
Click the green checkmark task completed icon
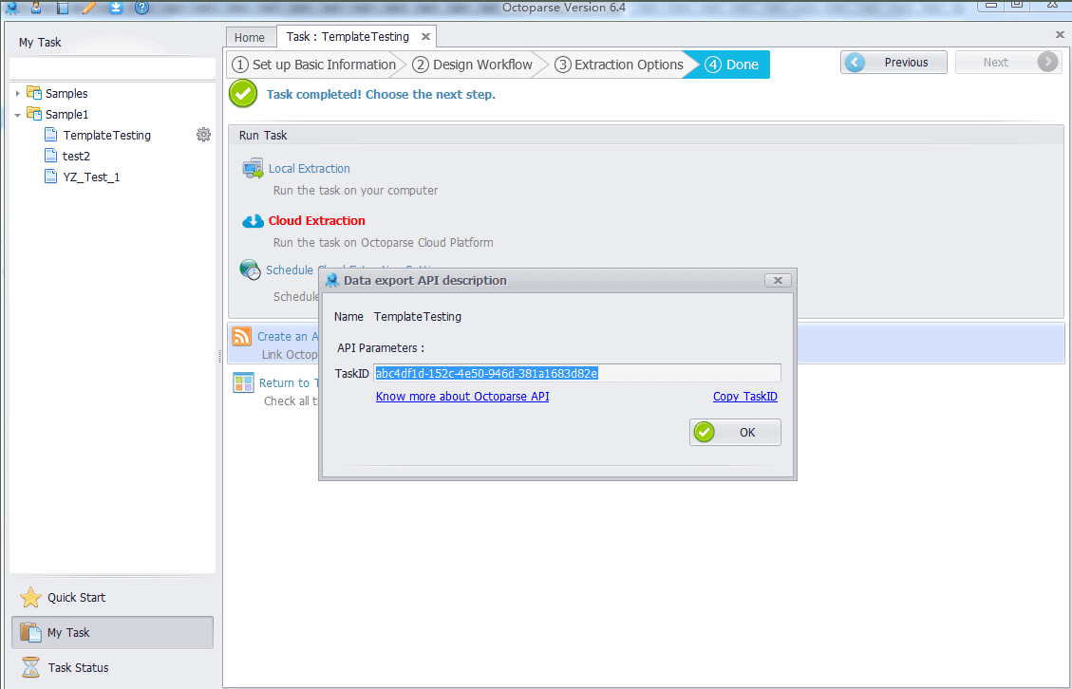pos(243,94)
